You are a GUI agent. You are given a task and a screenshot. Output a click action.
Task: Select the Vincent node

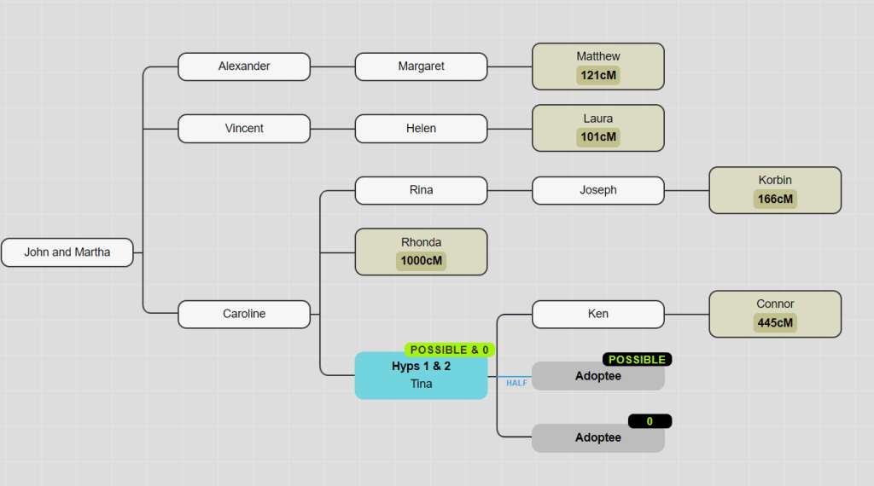tap(244, 129)
